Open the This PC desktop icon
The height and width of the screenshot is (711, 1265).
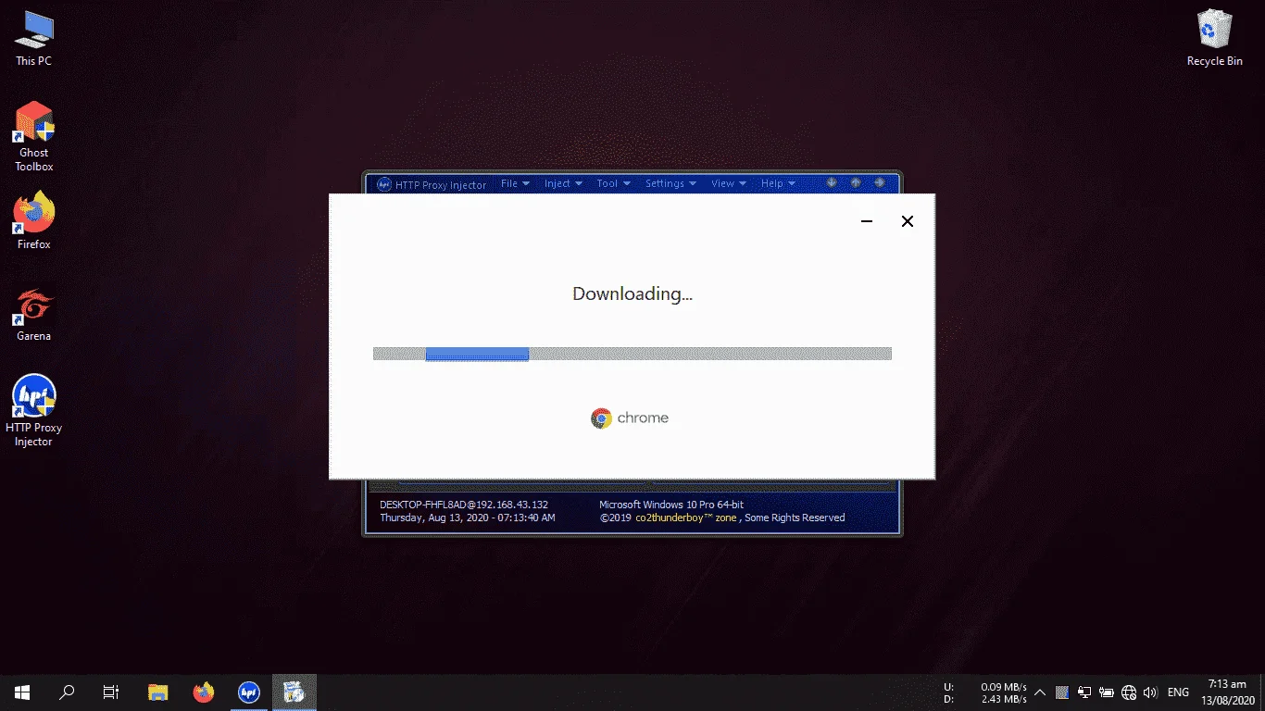33,39
